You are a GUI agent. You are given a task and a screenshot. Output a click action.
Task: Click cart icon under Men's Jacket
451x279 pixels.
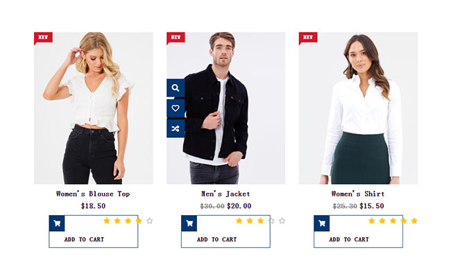pyautogui.click(x=189, y=223)
